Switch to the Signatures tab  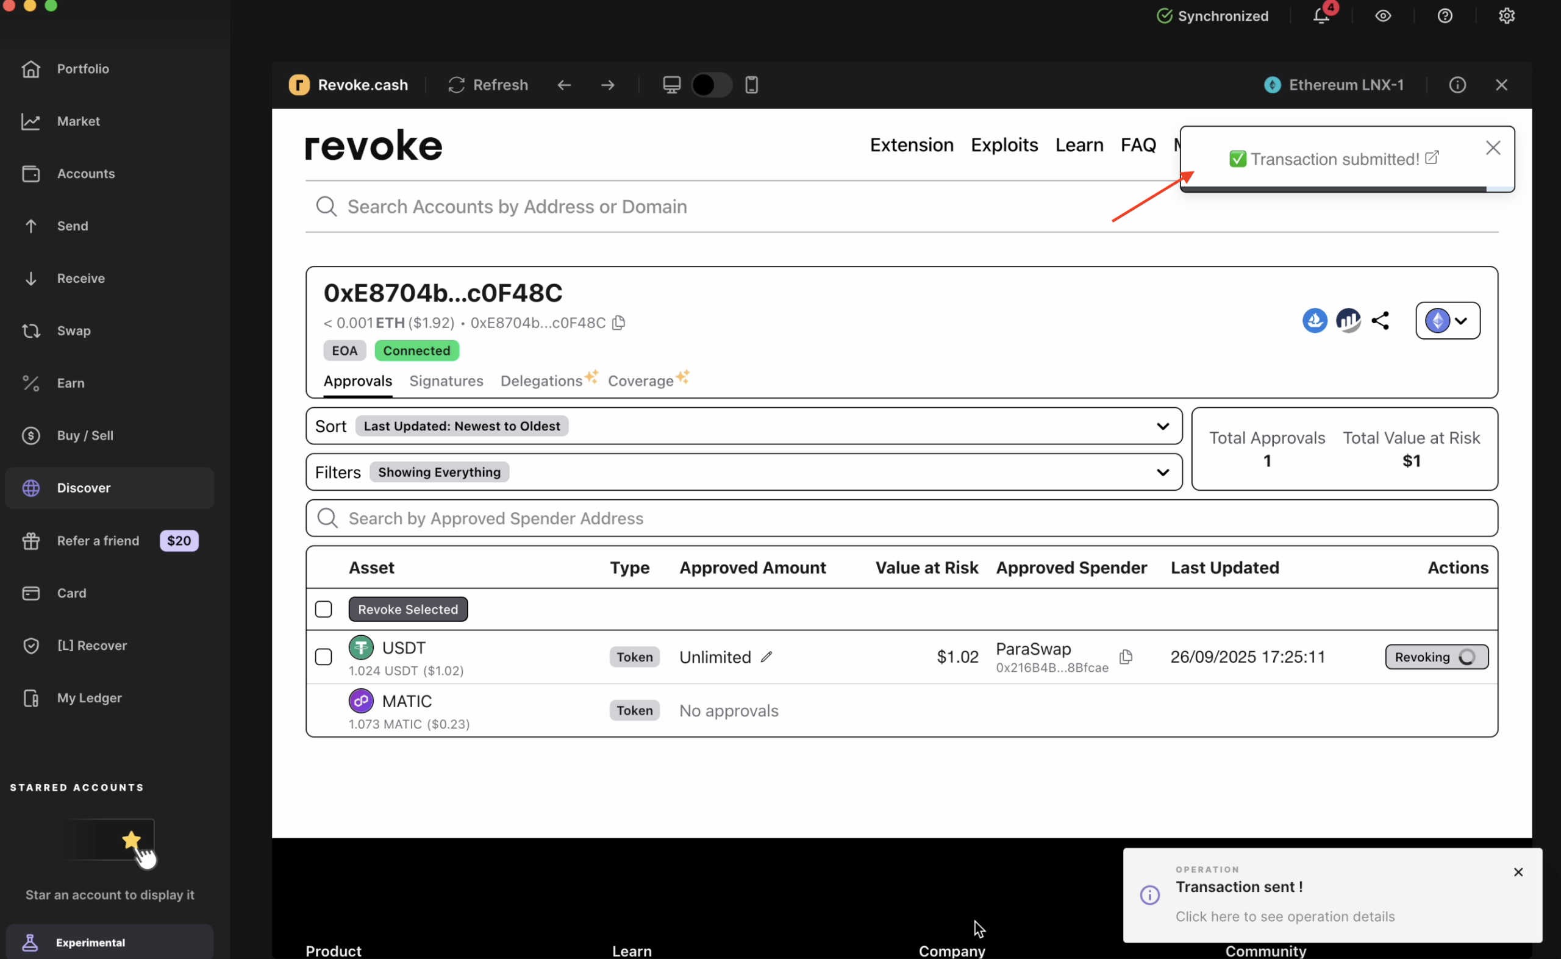[446, 380]
